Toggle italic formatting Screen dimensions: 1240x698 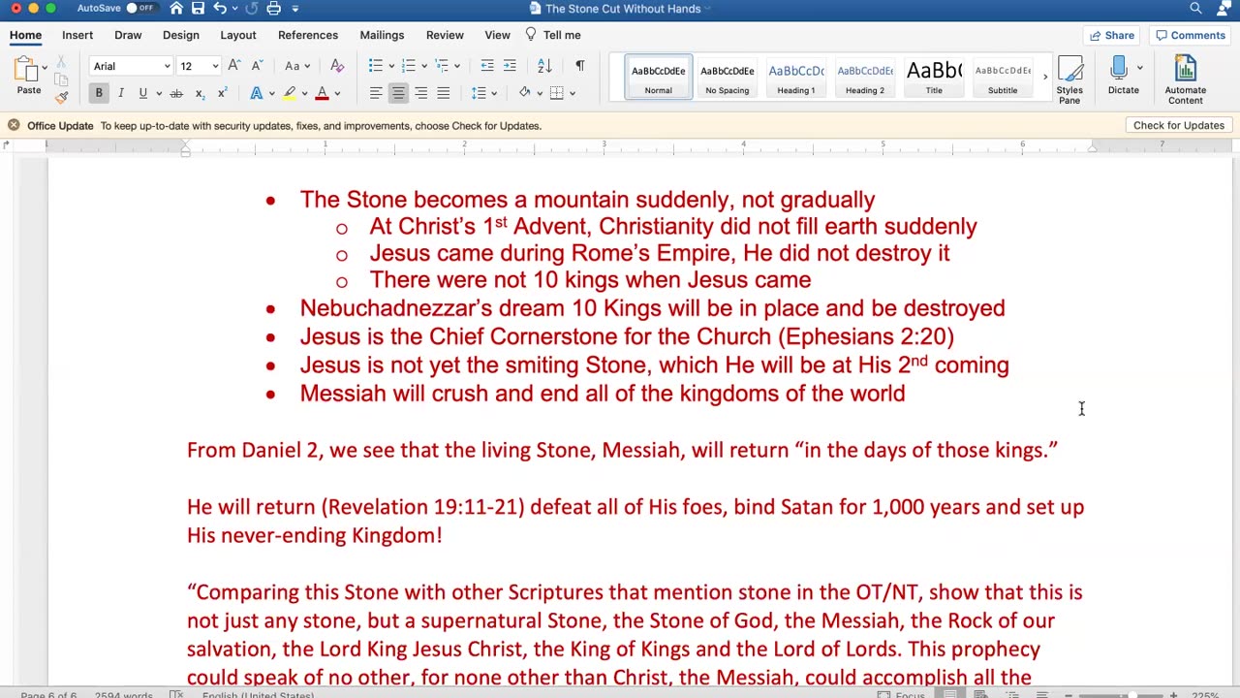(x=121, y=93)
